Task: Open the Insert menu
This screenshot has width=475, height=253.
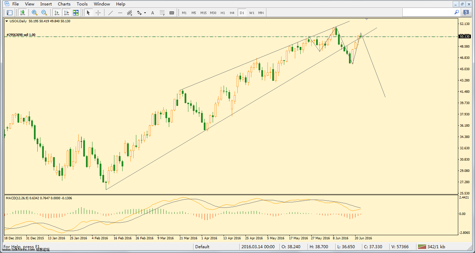Action: [46, 4]
